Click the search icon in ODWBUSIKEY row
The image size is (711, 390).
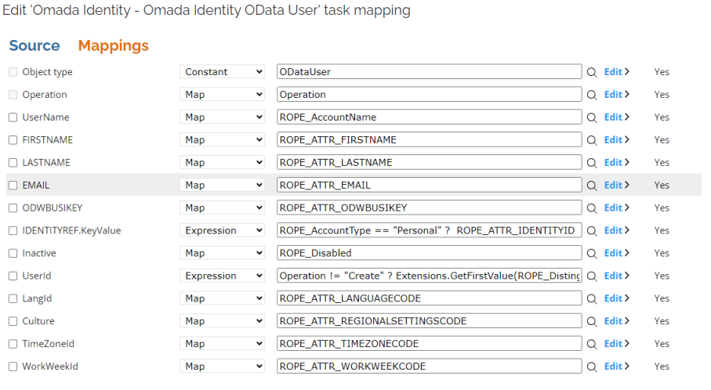point(592,208)
